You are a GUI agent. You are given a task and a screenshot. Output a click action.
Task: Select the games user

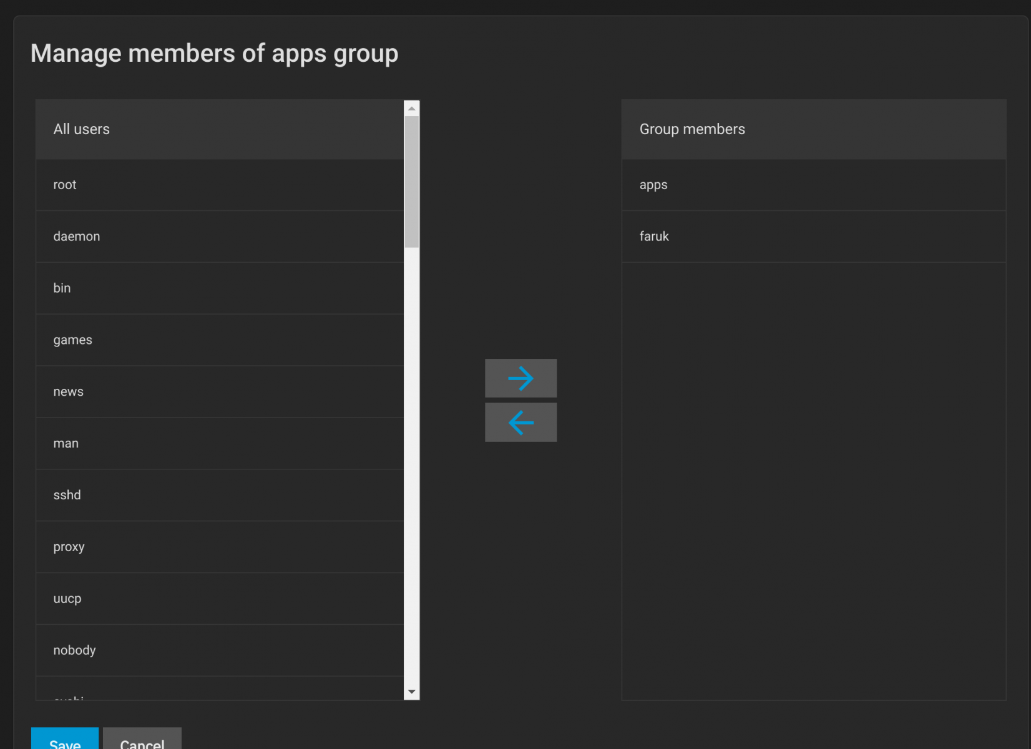[x=220, y=340]
